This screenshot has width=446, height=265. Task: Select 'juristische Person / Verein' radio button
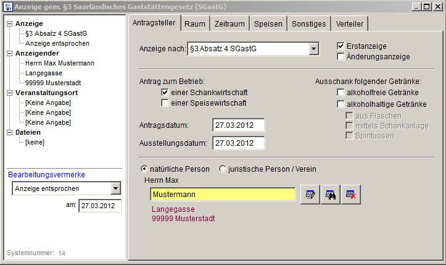[x=223, y=169]
